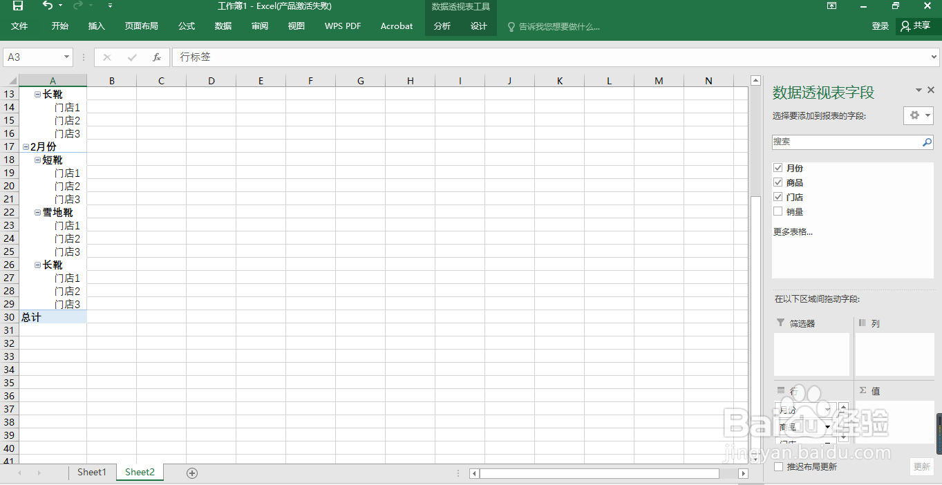942x485 pixels.
Task: Select cell 门店3 in row 29
Action: click(x=53, y=304)
